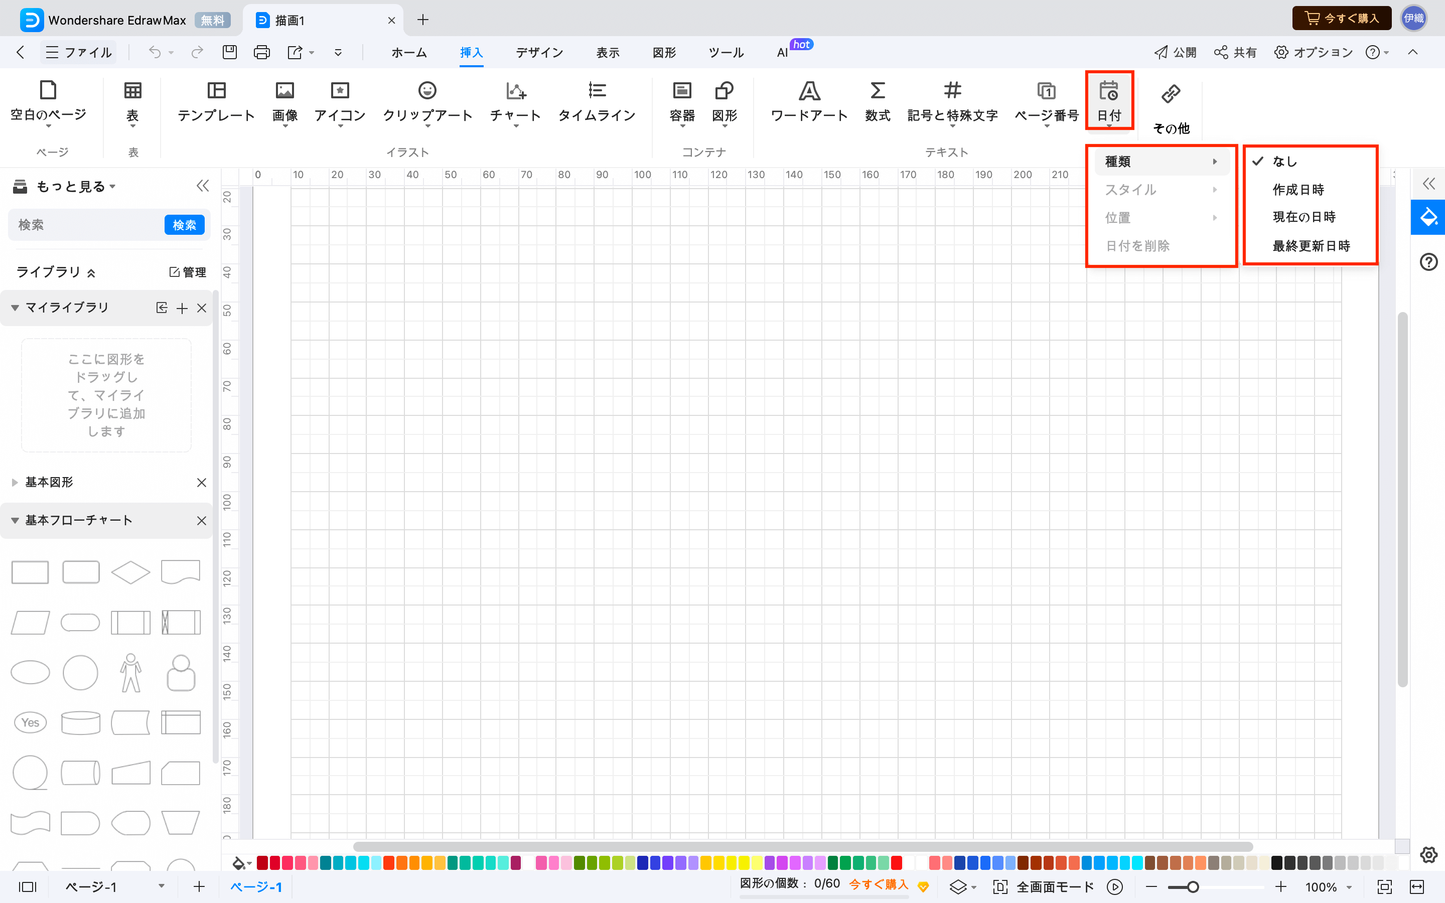The width and height of the screenshot is (1445, 903).
Task: Click the 検索 search button
Action: pyautogui.click(x=185, y=225)
